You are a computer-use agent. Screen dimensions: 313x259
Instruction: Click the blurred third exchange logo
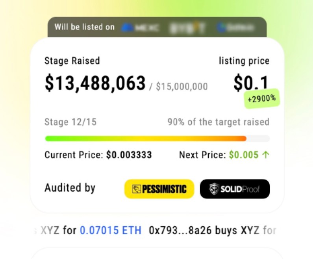coord(234,28)
